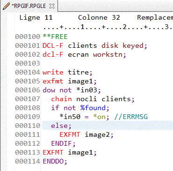The width and height of the screenshot is (173, 171).
Task: Click the Colonne 32 status indicator
Action: point(99,17)
